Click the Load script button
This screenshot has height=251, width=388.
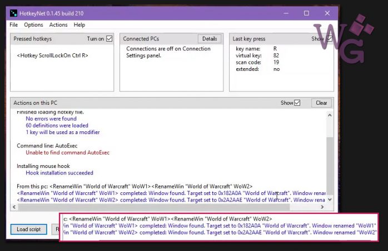coord(28,229)
